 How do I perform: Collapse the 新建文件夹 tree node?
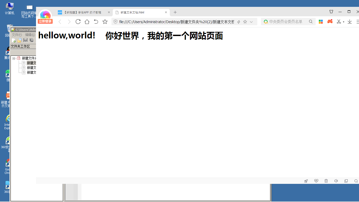(14, 58)
